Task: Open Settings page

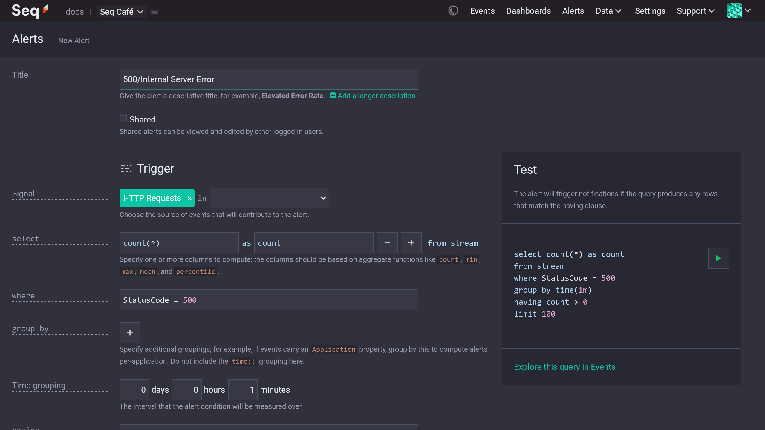Action: click(x=650, y=11)
